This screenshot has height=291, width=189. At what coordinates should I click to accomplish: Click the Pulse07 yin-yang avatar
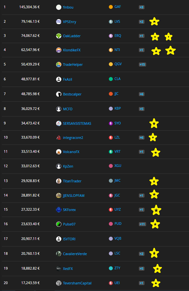click(59, 224)
